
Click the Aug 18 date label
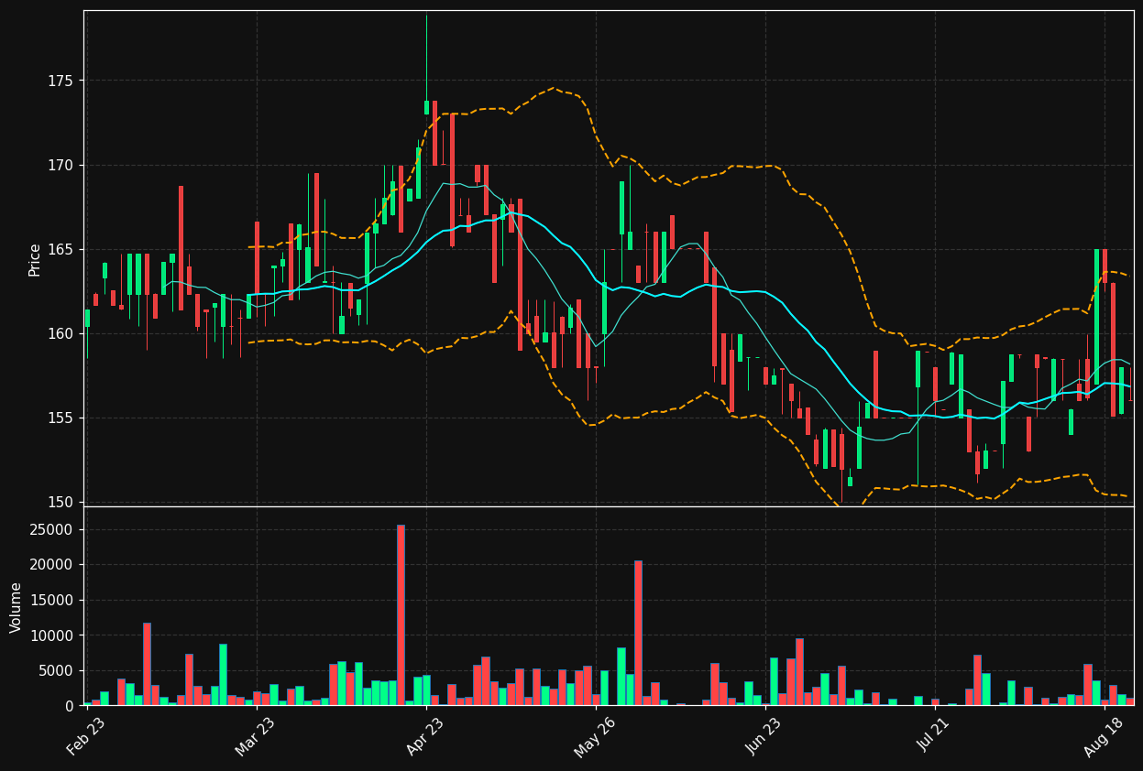click(x=1104, y=737)
